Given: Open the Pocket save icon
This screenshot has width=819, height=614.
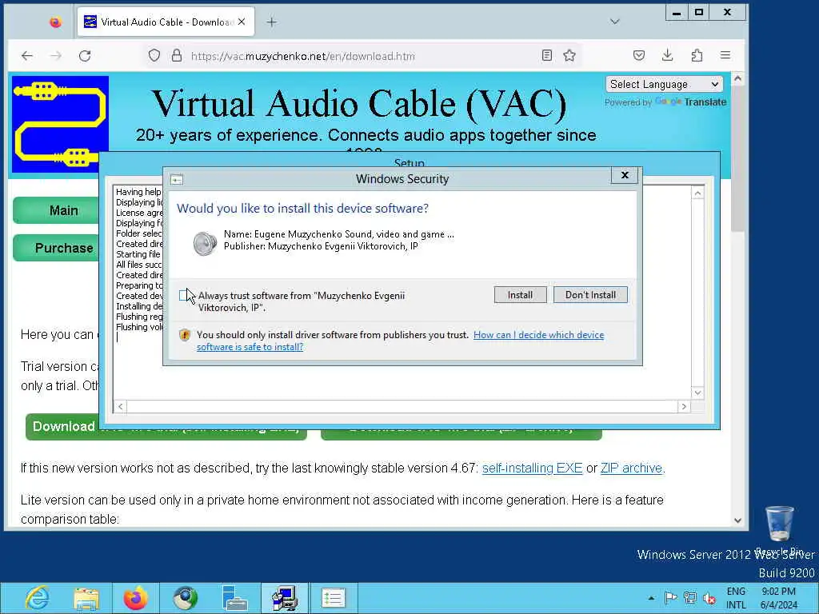Looking at the screenshot, I should pos(639,55).
